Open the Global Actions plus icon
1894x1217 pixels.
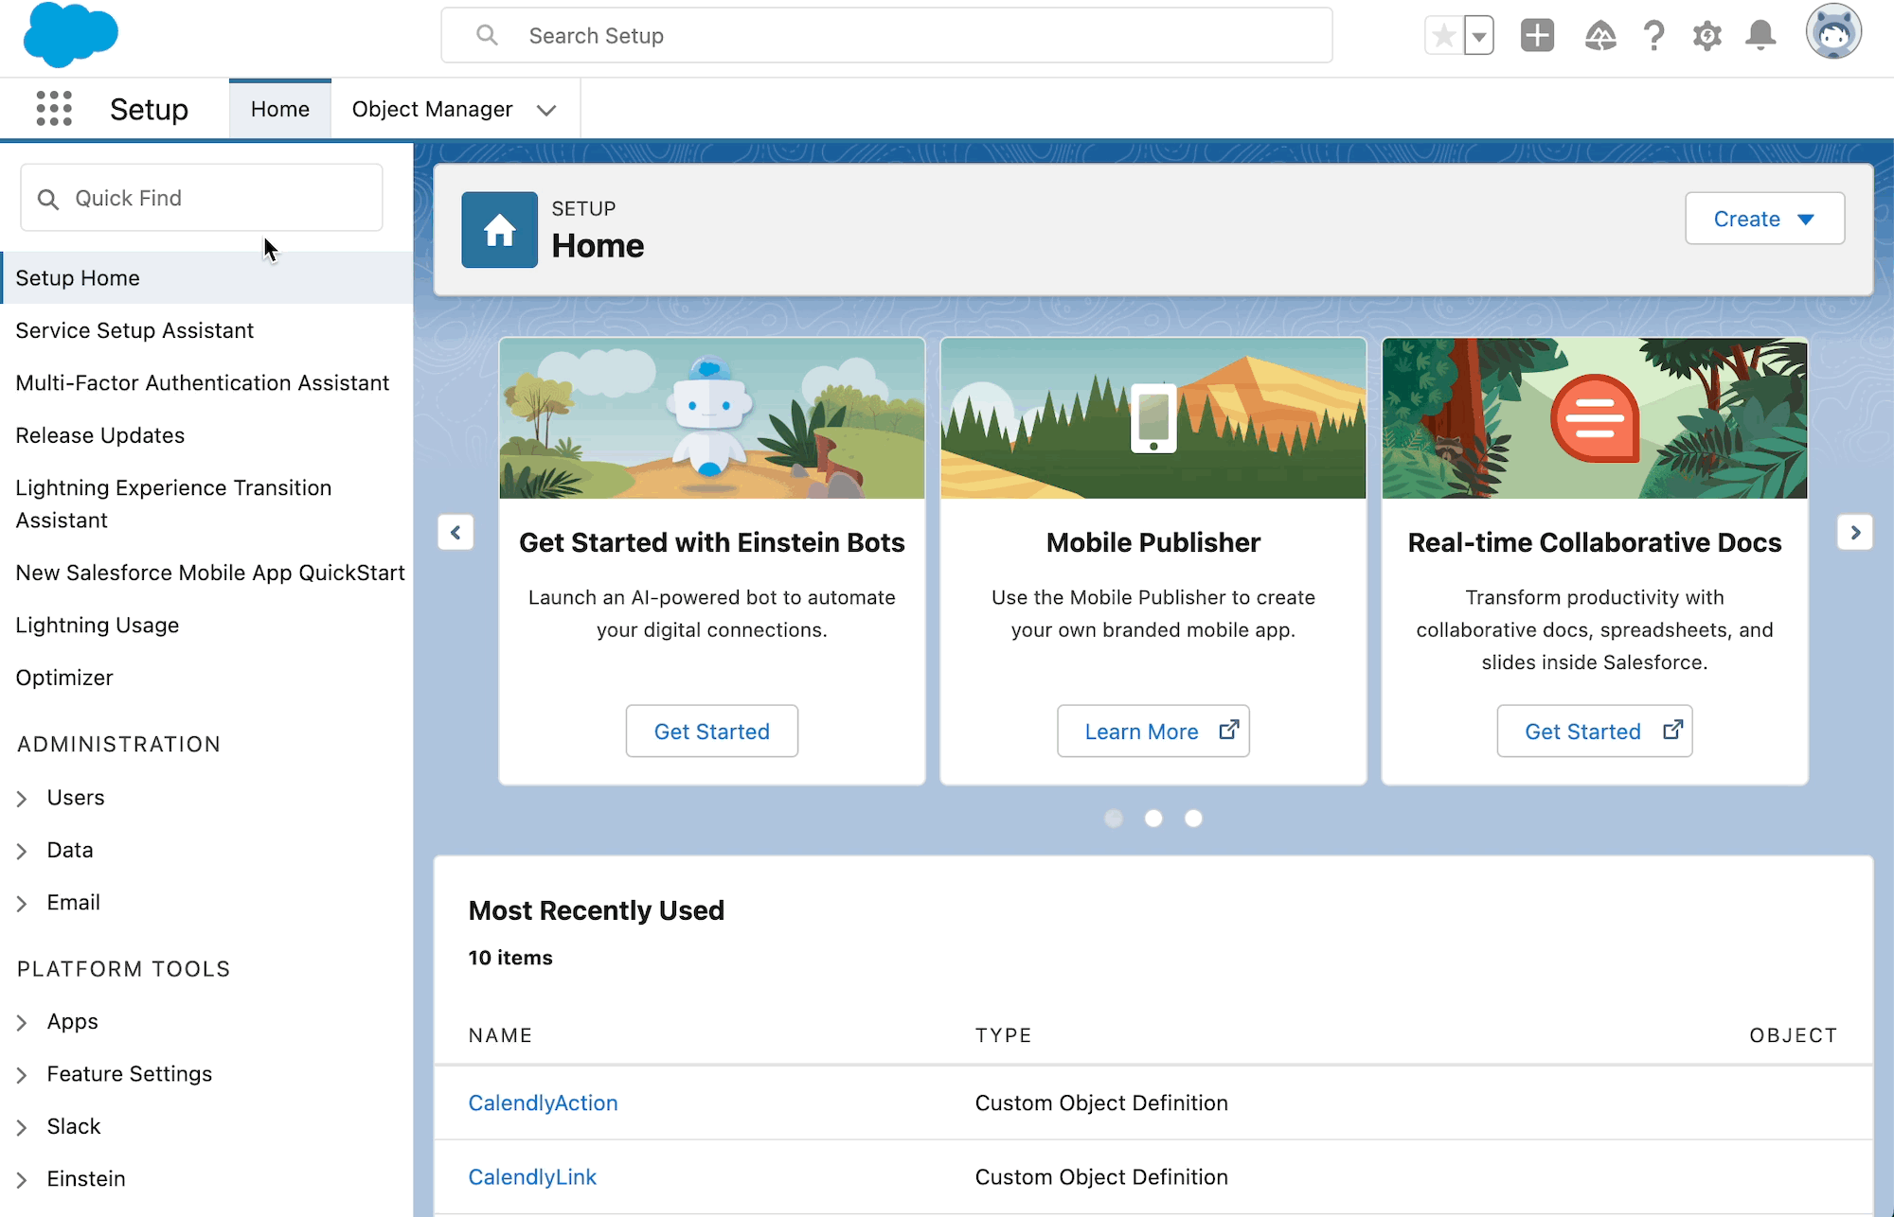tap(1537, 36)
